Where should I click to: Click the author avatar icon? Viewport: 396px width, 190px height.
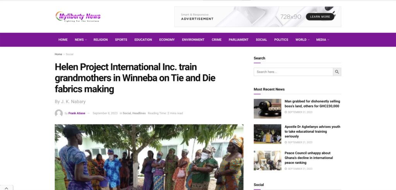[x=59, y=113]
